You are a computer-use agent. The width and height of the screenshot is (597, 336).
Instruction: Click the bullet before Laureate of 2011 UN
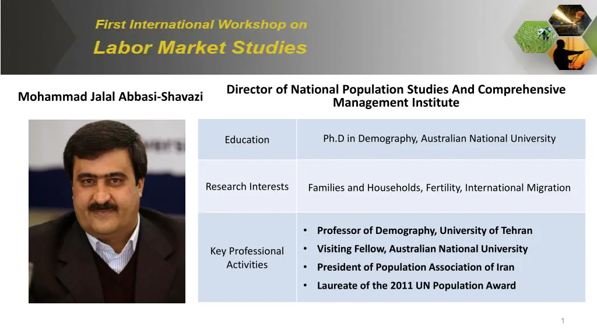click(x=305, y=286)
